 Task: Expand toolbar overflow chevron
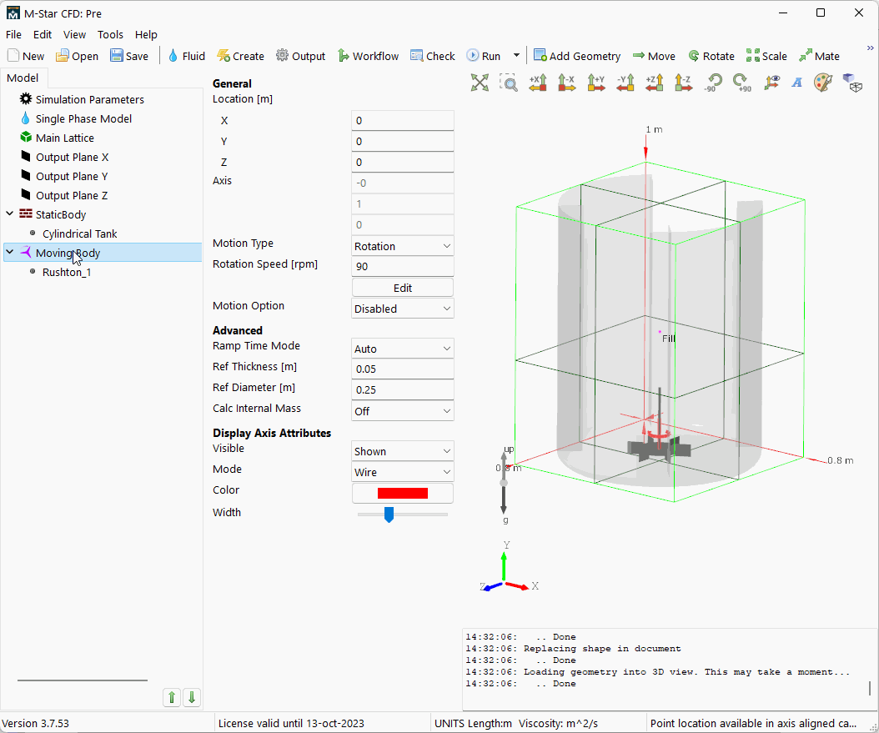[x=870, y=48]
